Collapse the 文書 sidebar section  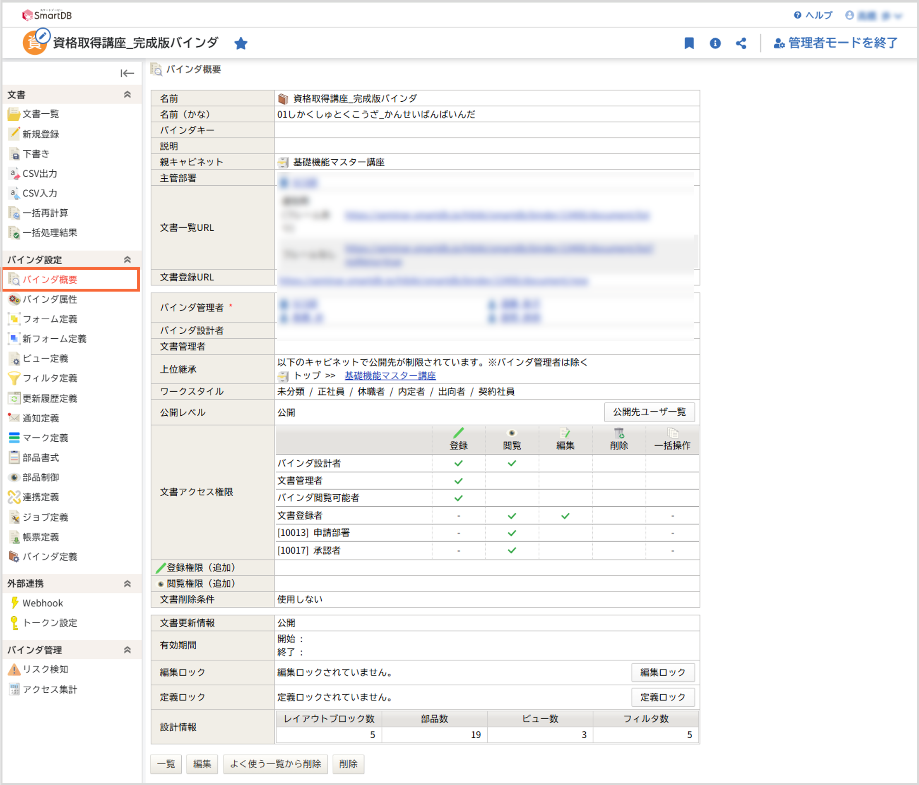click(128, 94)
